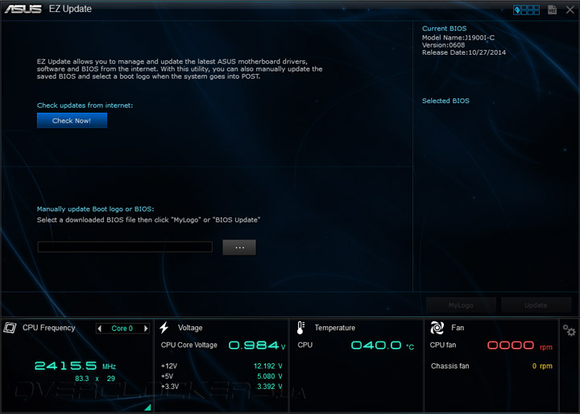580x414 pixels.
Task: Expand the CPU Frequency panel with green corner triangle
Action: (x=148, y=408)
